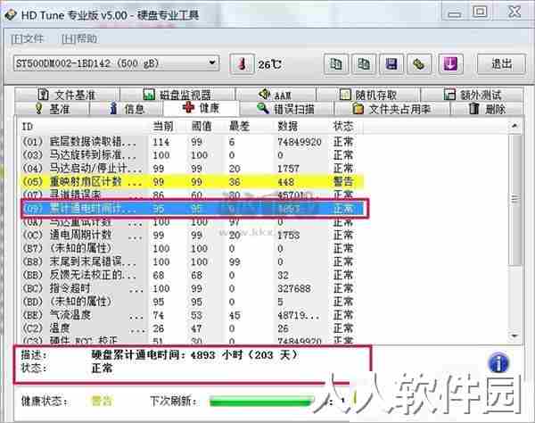Switch to the 基准 tab
This screenshot has height=423, width=535.
(x=53, y=109)
